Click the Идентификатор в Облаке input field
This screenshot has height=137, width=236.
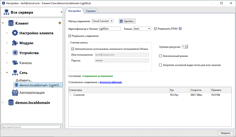[110, 29]
